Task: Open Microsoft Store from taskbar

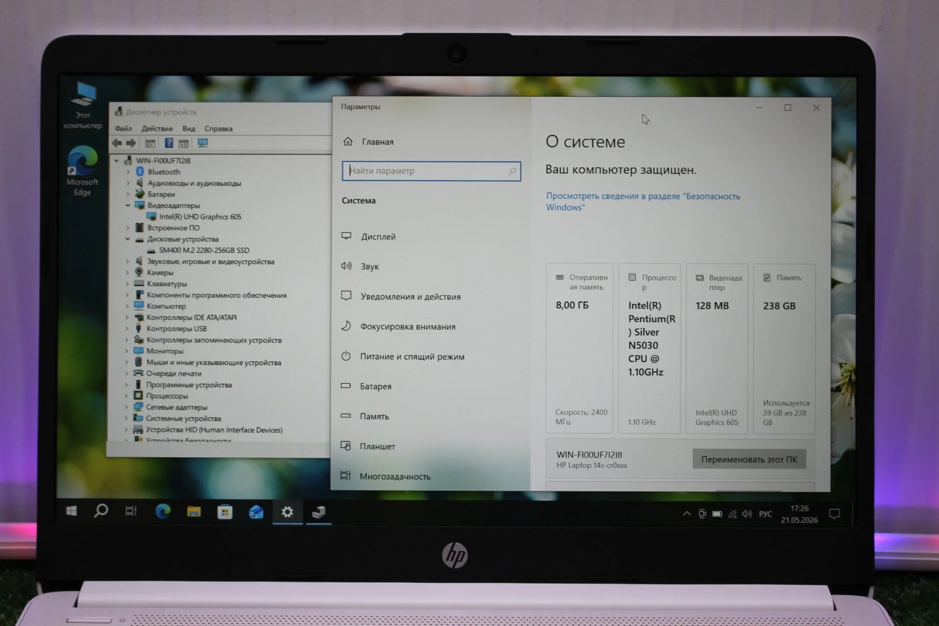Action: pyautogui.click(x=225, y=512)
